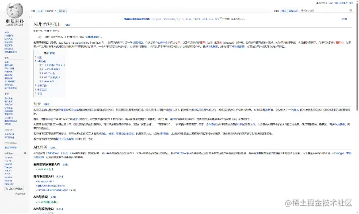Open the Windows API list link
Image resolution: width=359 pixels, height=214 pixels.
click(x=45, y=181)
